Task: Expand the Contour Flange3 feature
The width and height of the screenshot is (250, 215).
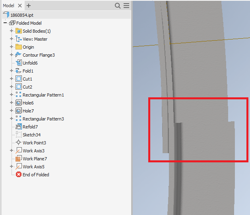Action: click(x=12, y=55)
